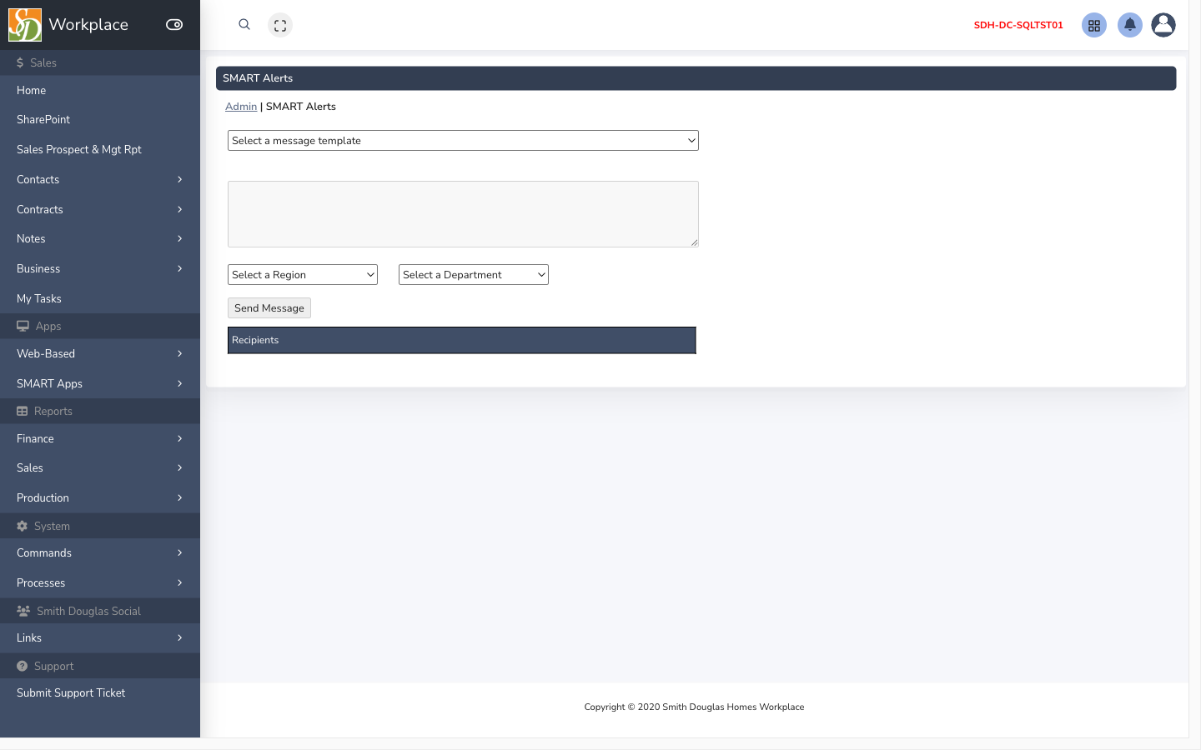Click the people icon beside Smith Douglas Social
This screenshot has width=1201, height=750.
23,611
